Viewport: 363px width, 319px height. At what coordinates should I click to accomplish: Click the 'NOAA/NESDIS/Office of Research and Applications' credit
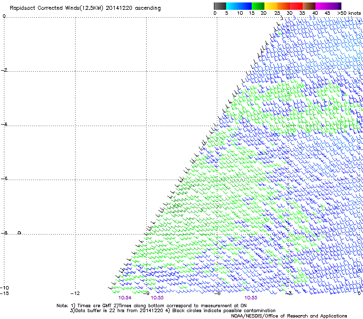pos(289,316)
